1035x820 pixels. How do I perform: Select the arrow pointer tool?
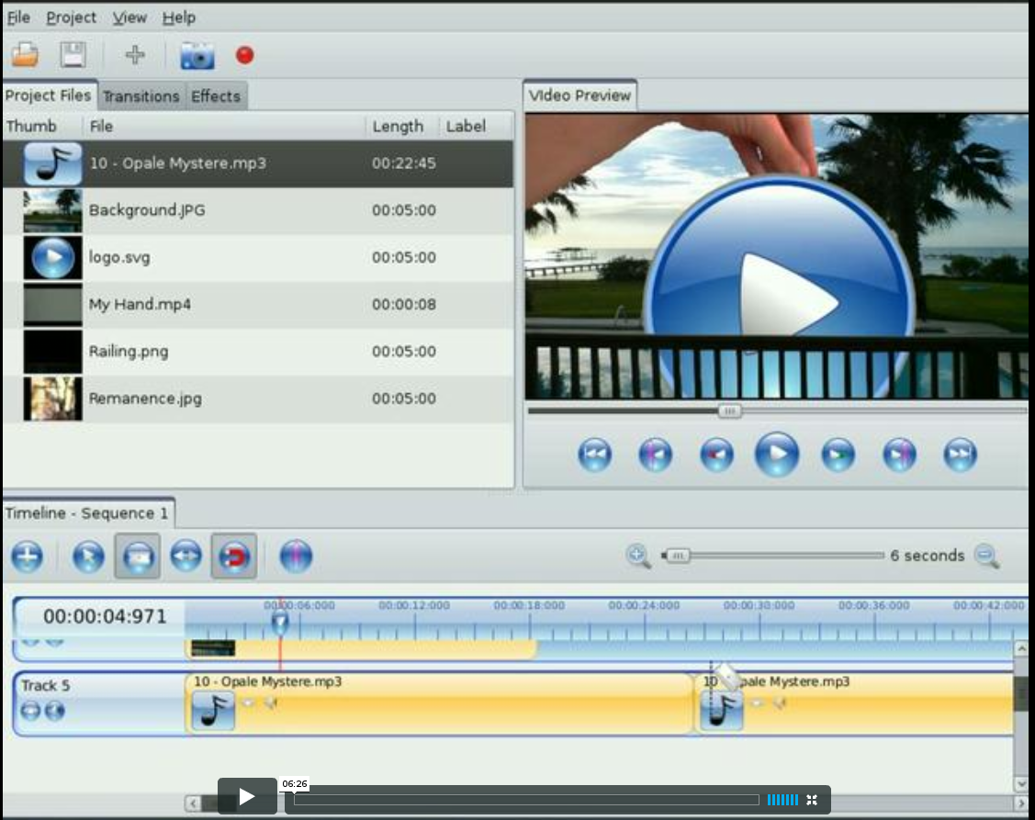pos(88,556)
